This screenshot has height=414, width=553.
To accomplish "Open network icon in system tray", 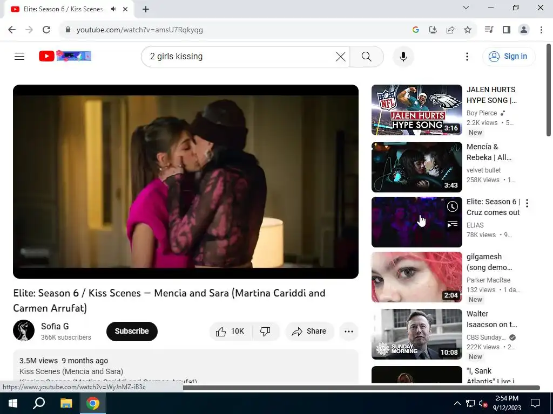I will (470, 403).
